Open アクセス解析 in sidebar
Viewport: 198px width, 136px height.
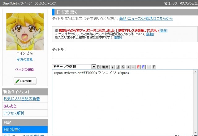pos(14,113)
